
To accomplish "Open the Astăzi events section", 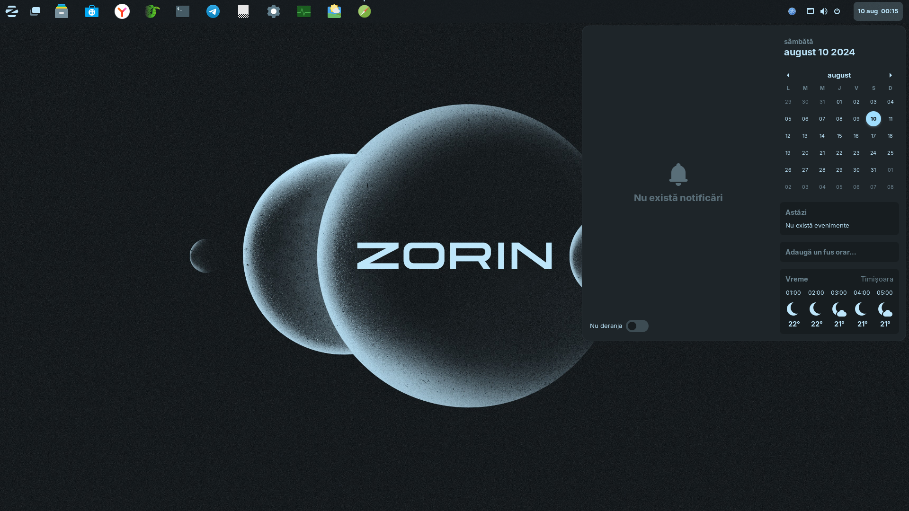I will click(x=839, y=219).
